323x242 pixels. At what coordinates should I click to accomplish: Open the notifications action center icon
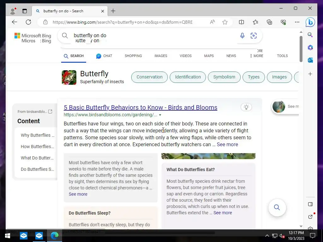[x=313, y=236]
